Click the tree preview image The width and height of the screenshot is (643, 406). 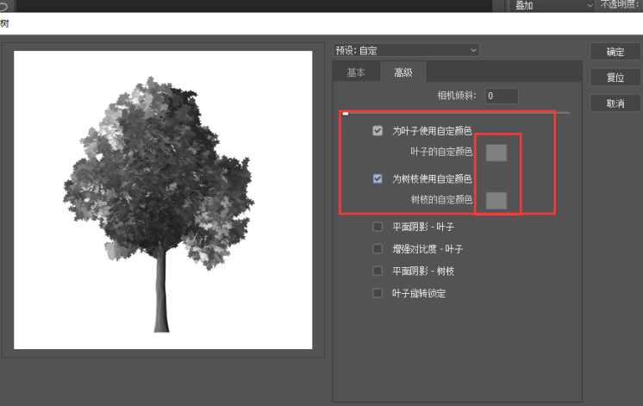[x=163, y=199]
